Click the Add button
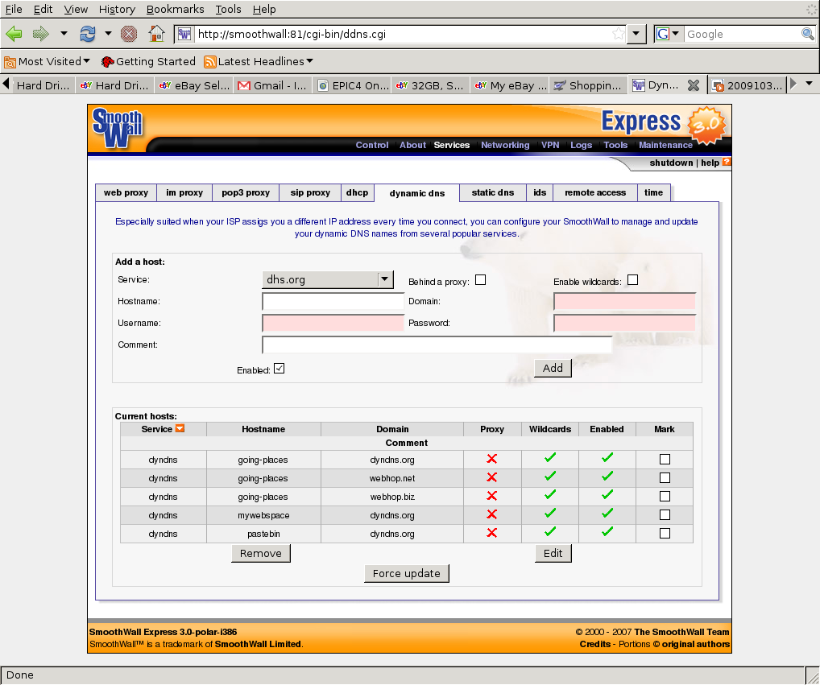The image size is (820, 685). point(553,368)
